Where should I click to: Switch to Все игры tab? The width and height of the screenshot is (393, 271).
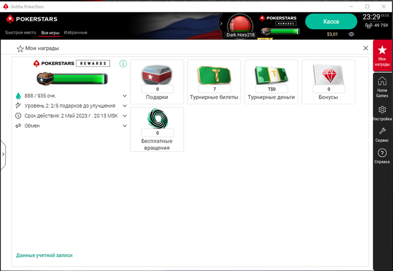50,33
